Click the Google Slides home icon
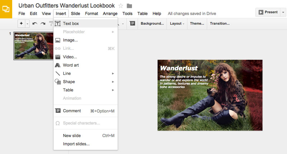 pyautogui.click(x=6, y=9)
